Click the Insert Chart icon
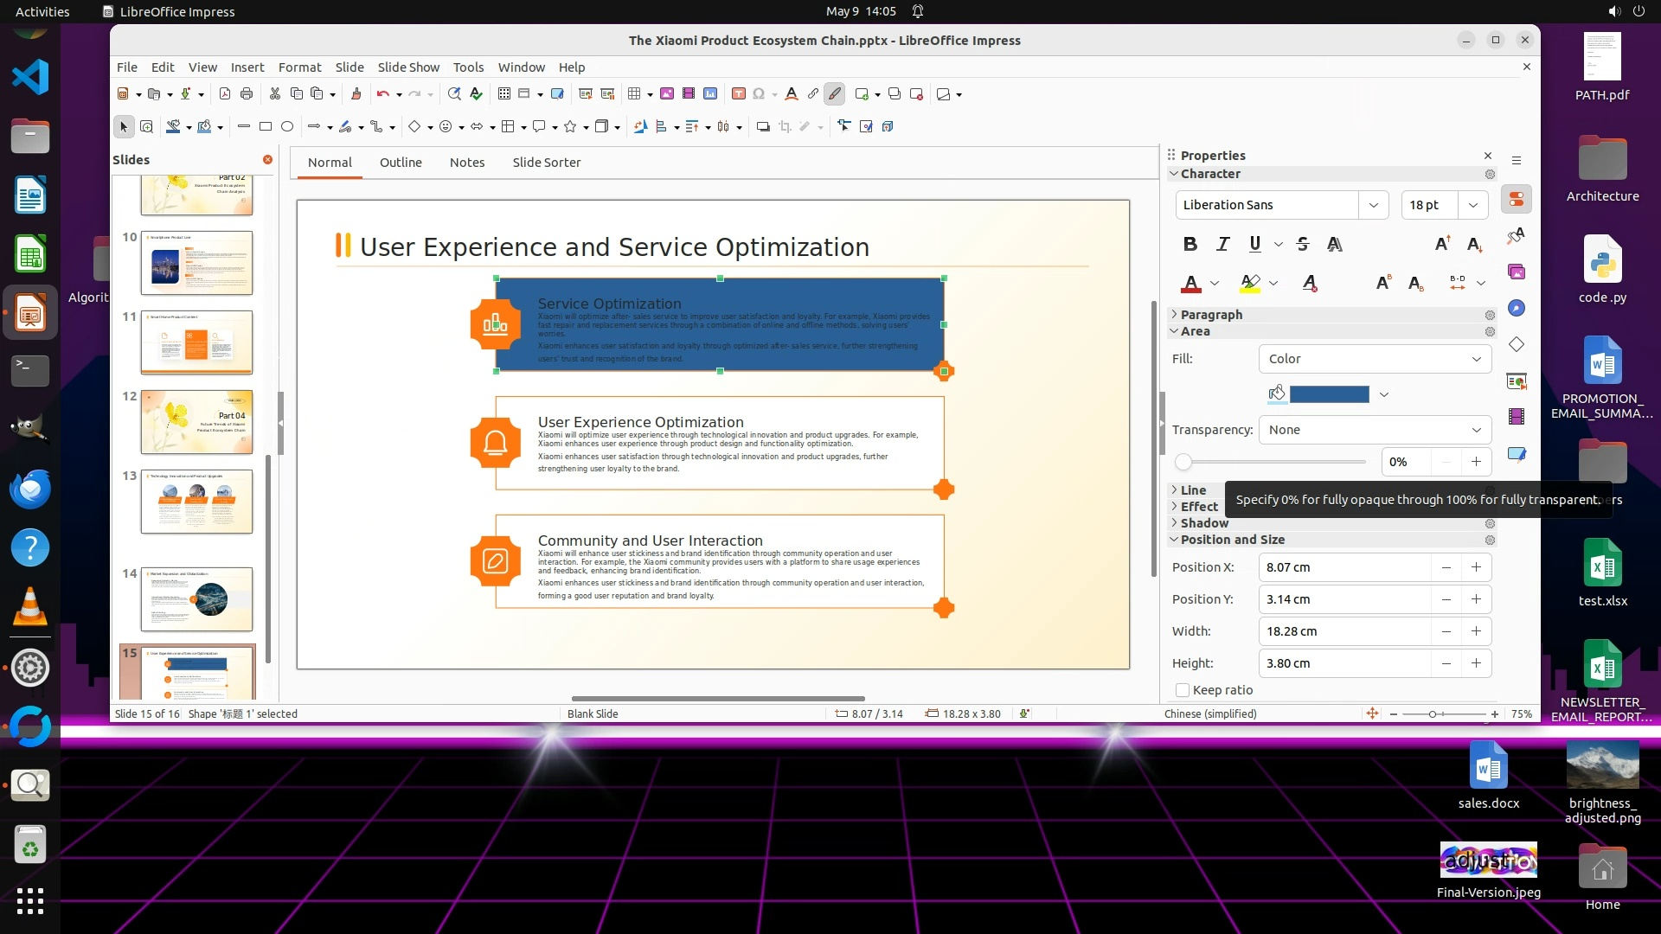Image resolution: width=1661 pixels, height=934 pixels. click(710, 94)
